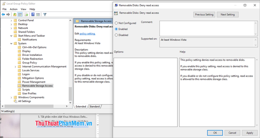
Task: Click the Driver Installation folder icon
Action: [19, 55]
